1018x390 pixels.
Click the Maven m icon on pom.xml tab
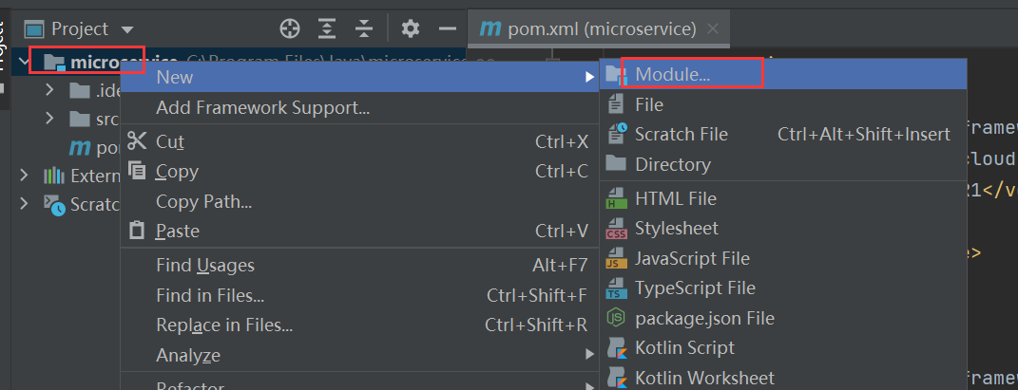coord(490,29)
